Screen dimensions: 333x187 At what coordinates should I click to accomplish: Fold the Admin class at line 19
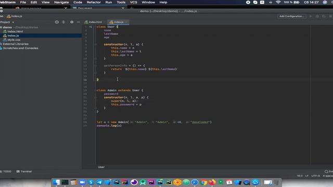[x=96, y=90]
